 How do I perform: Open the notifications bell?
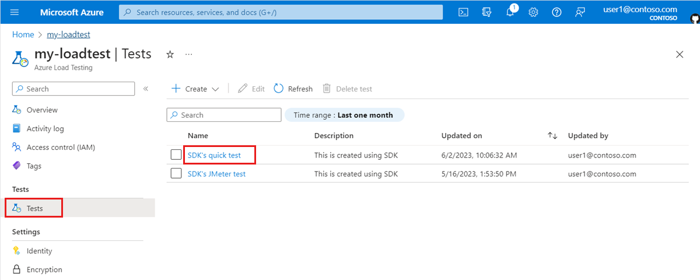(x=510, y=12)
